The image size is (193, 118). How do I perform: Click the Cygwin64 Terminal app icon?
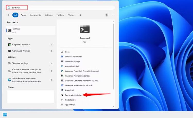pos(10,45)
